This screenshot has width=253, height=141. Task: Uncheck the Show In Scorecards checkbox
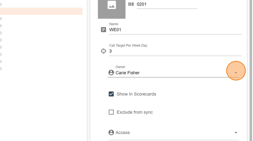click(x=111, y=94)
